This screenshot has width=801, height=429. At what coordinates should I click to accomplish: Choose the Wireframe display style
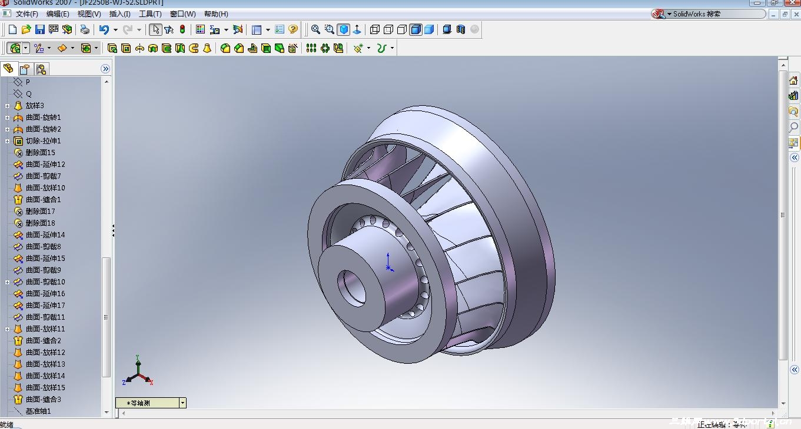pyautogui.click(x=375, y=29)
